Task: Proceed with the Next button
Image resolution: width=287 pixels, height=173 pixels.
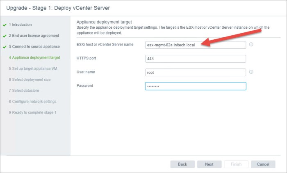Action: (209, 164)
